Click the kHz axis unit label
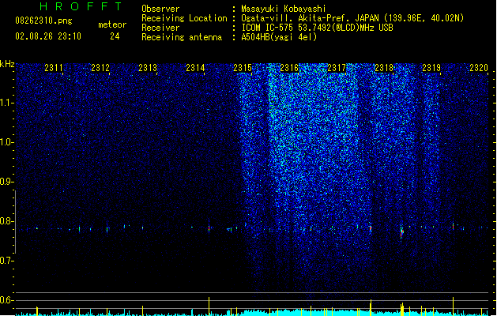The image size is (497, 316). [x=7, y=64]
